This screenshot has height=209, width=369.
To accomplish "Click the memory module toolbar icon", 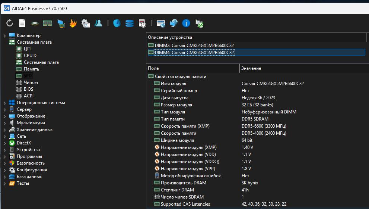I will 47,23.
